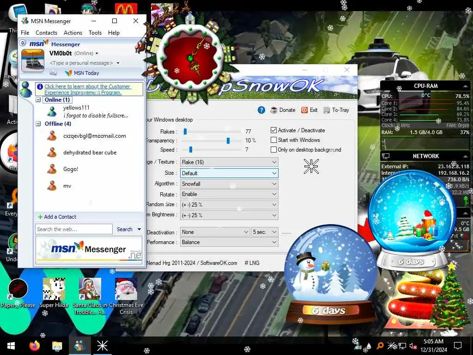This screenshot has width=473, height=355.
Task: Open File Explorer from the taskbar
Action: click(57, 346)
